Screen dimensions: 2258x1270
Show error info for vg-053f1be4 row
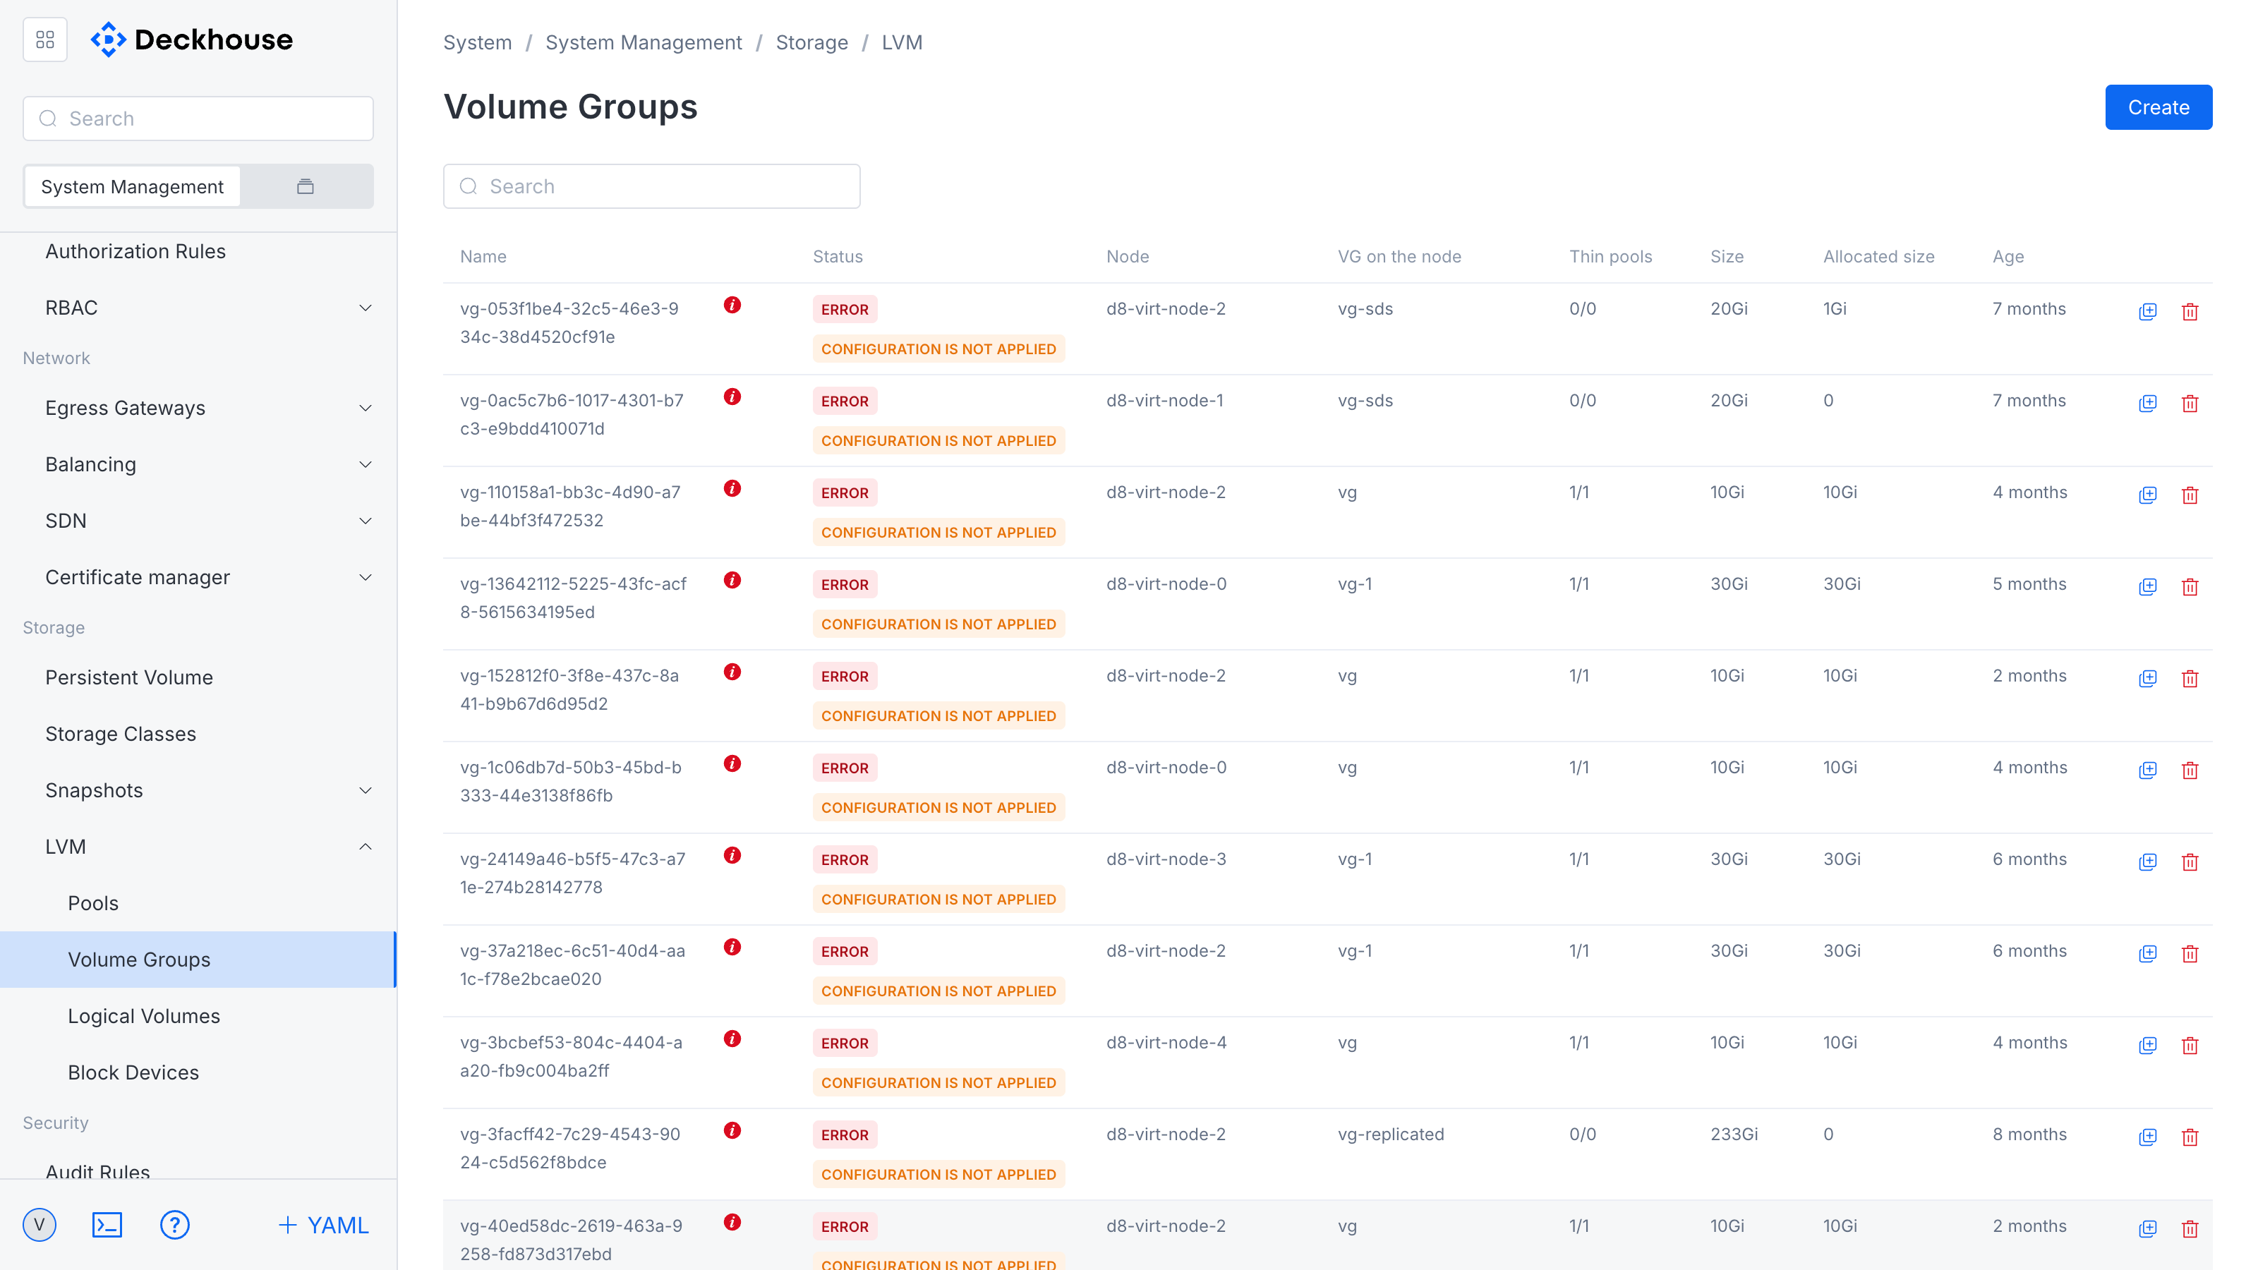[733, 305]
